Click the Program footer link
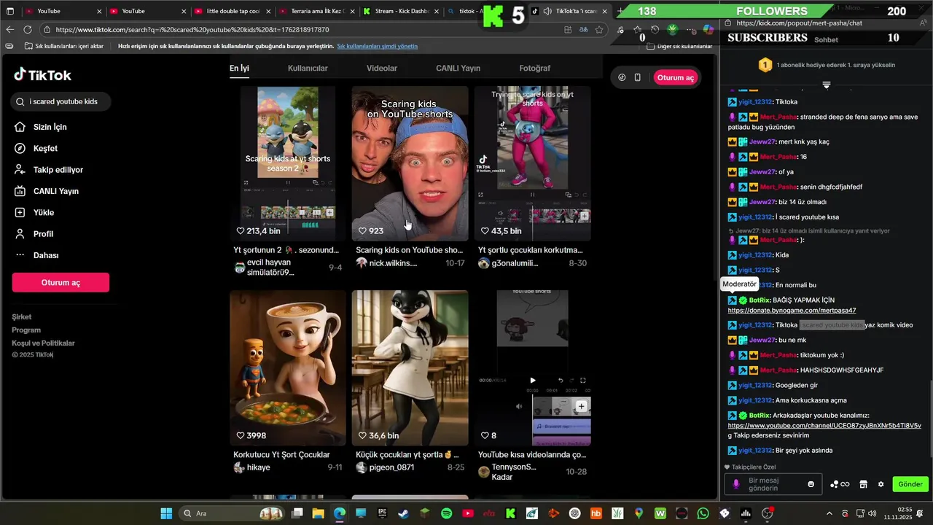The width and height of the screenshot is (933, 525). 26,330
